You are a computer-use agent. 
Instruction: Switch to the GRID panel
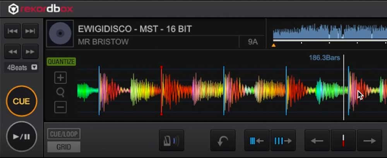tap(64, 147)
